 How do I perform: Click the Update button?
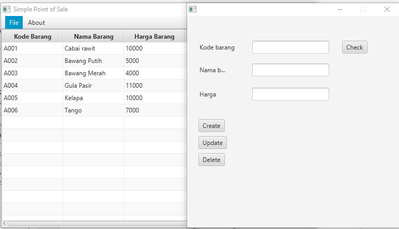coord(212,143)
